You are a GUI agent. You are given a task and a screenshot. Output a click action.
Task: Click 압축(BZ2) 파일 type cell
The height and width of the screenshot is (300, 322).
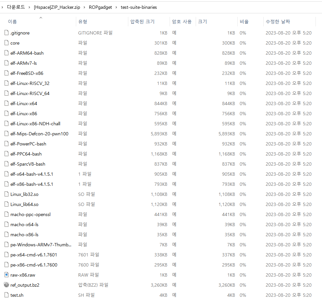click(93, 285)
